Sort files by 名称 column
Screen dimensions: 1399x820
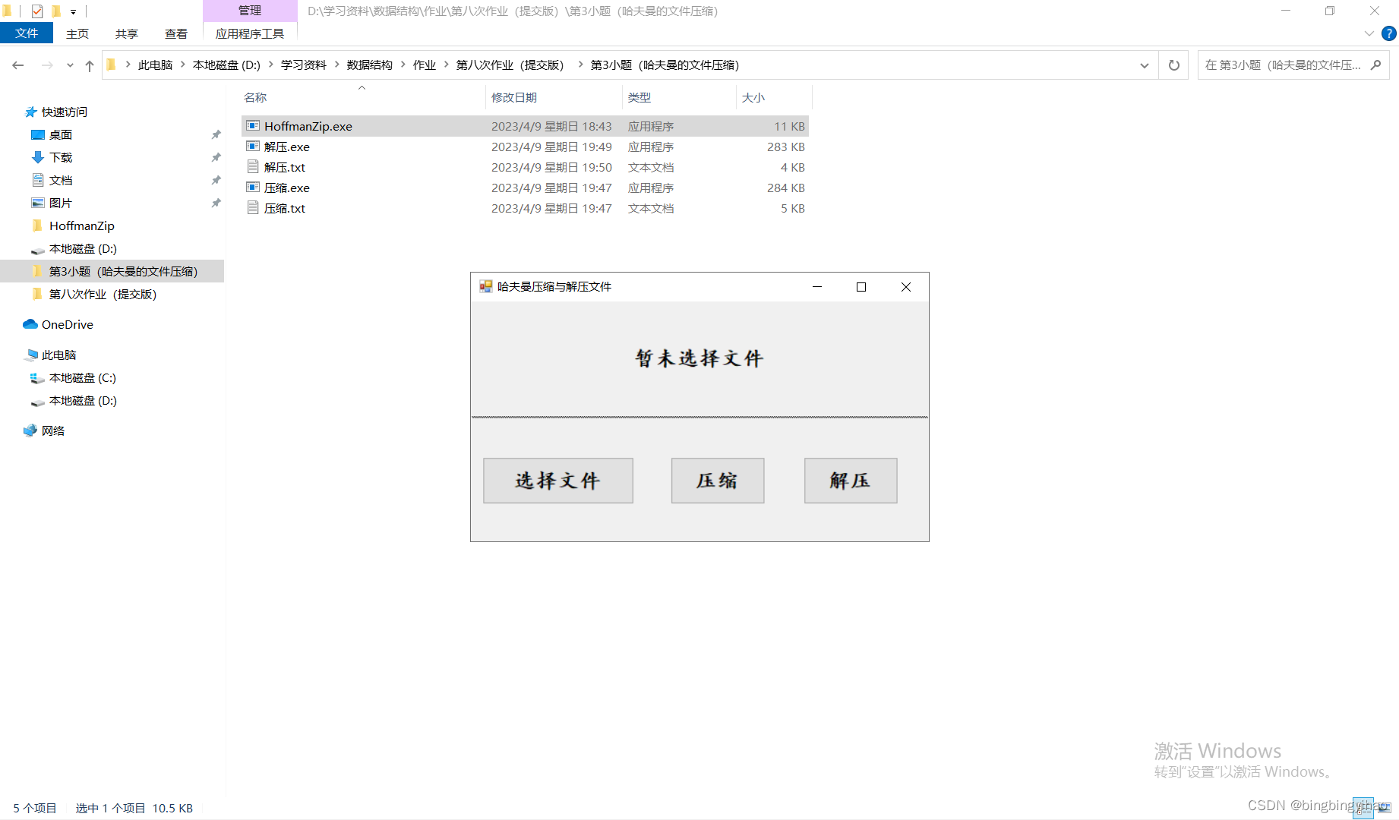point(362,97)
